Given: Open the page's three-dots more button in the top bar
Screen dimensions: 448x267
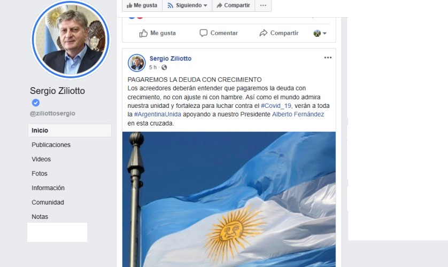Looking at the screenshot, I should point(263,5).
